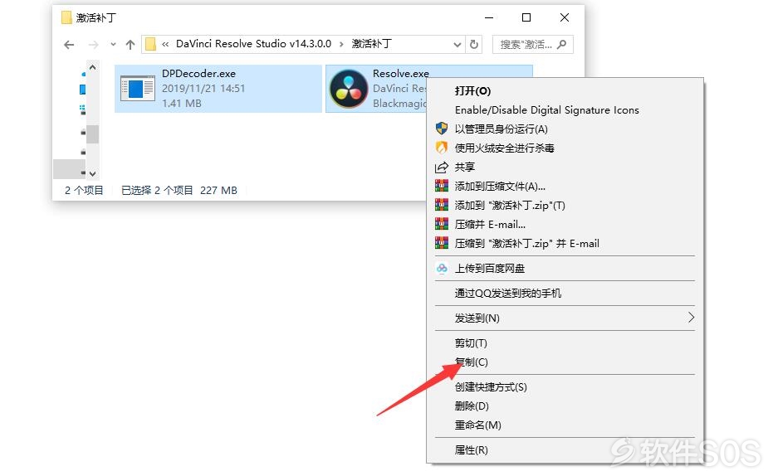Screen dimensions: 773x476
Task: Click 已选择 2 个项目 status text
Action: point(157,191)
